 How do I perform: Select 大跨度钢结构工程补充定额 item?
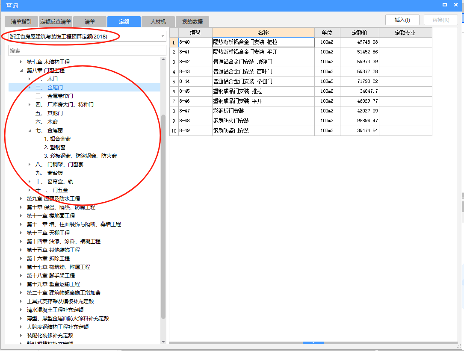(58, 327)
